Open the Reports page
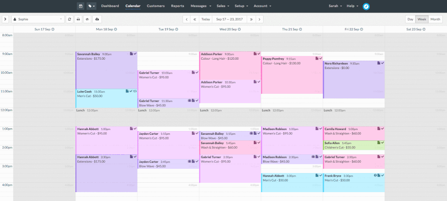Viewport: 447px width, 201px height. [x=177, y=6]
